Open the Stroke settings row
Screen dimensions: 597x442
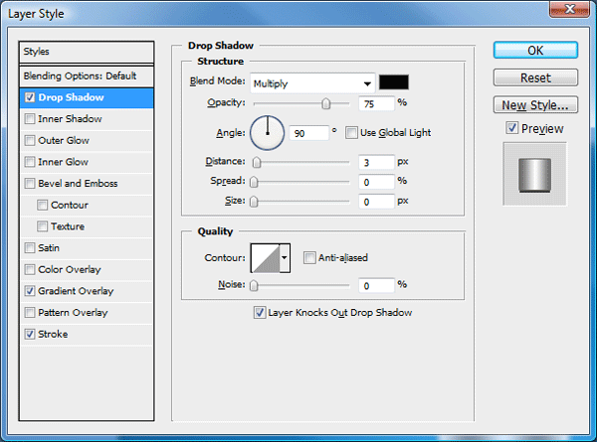[87, 334]
